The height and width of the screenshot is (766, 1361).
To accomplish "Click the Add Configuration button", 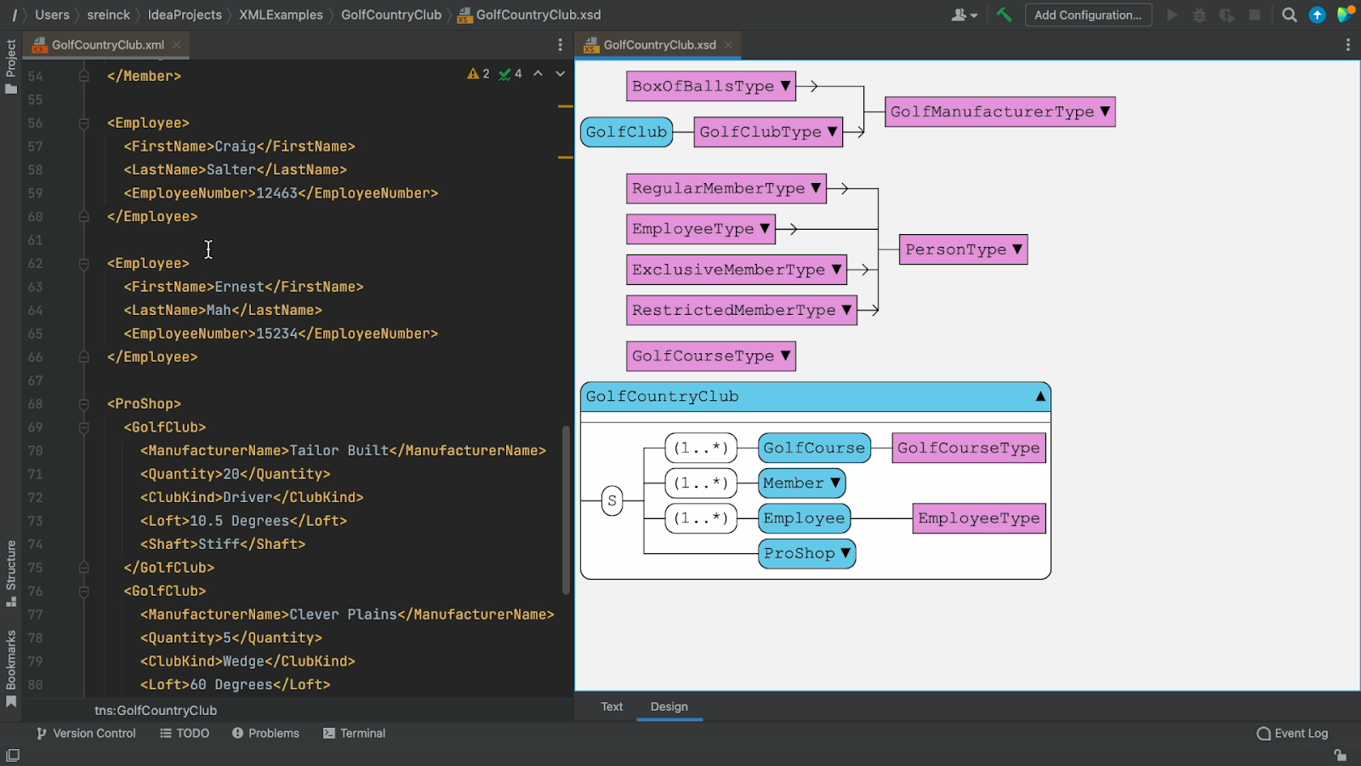I will tap(1088, 14).
